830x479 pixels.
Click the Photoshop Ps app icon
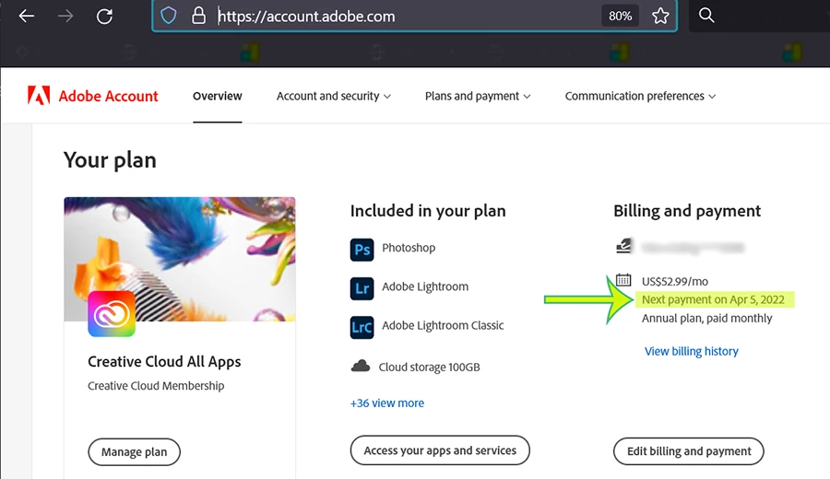point(362,250)
